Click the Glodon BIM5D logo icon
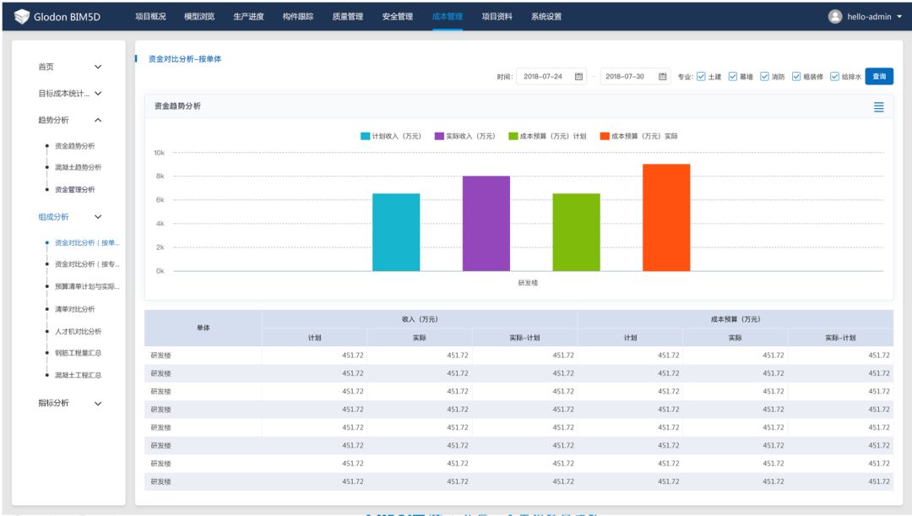The height and width of the screenshot is (516, 912). tap(22, 16)
